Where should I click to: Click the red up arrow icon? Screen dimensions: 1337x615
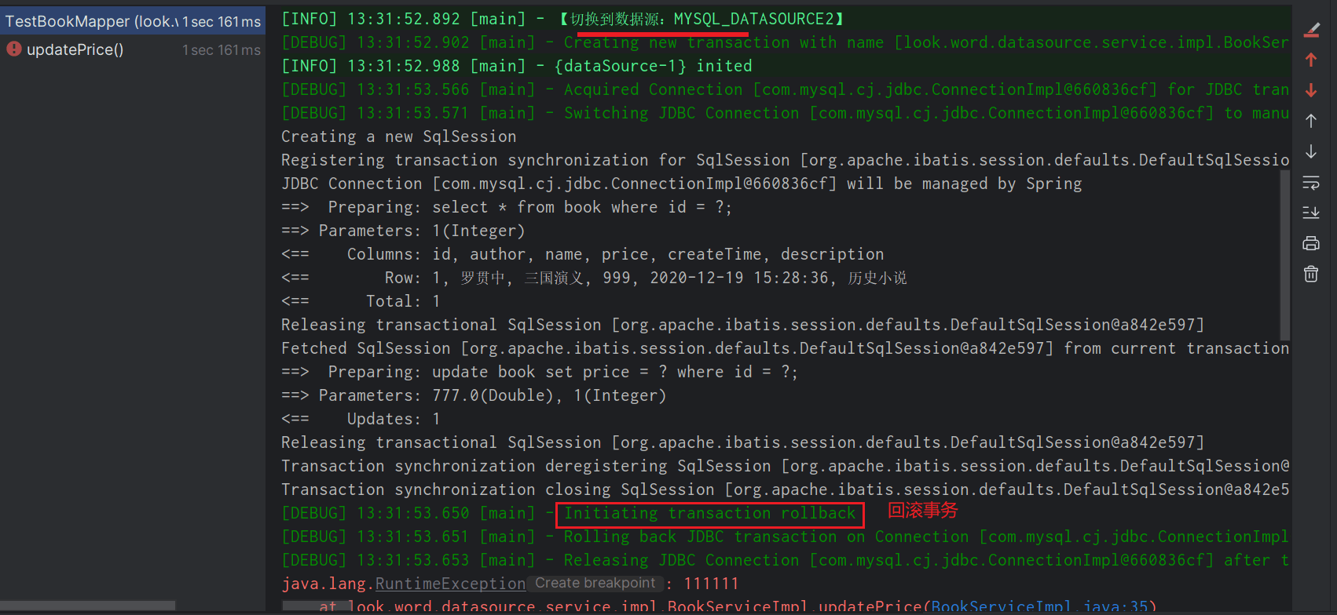1311,60
